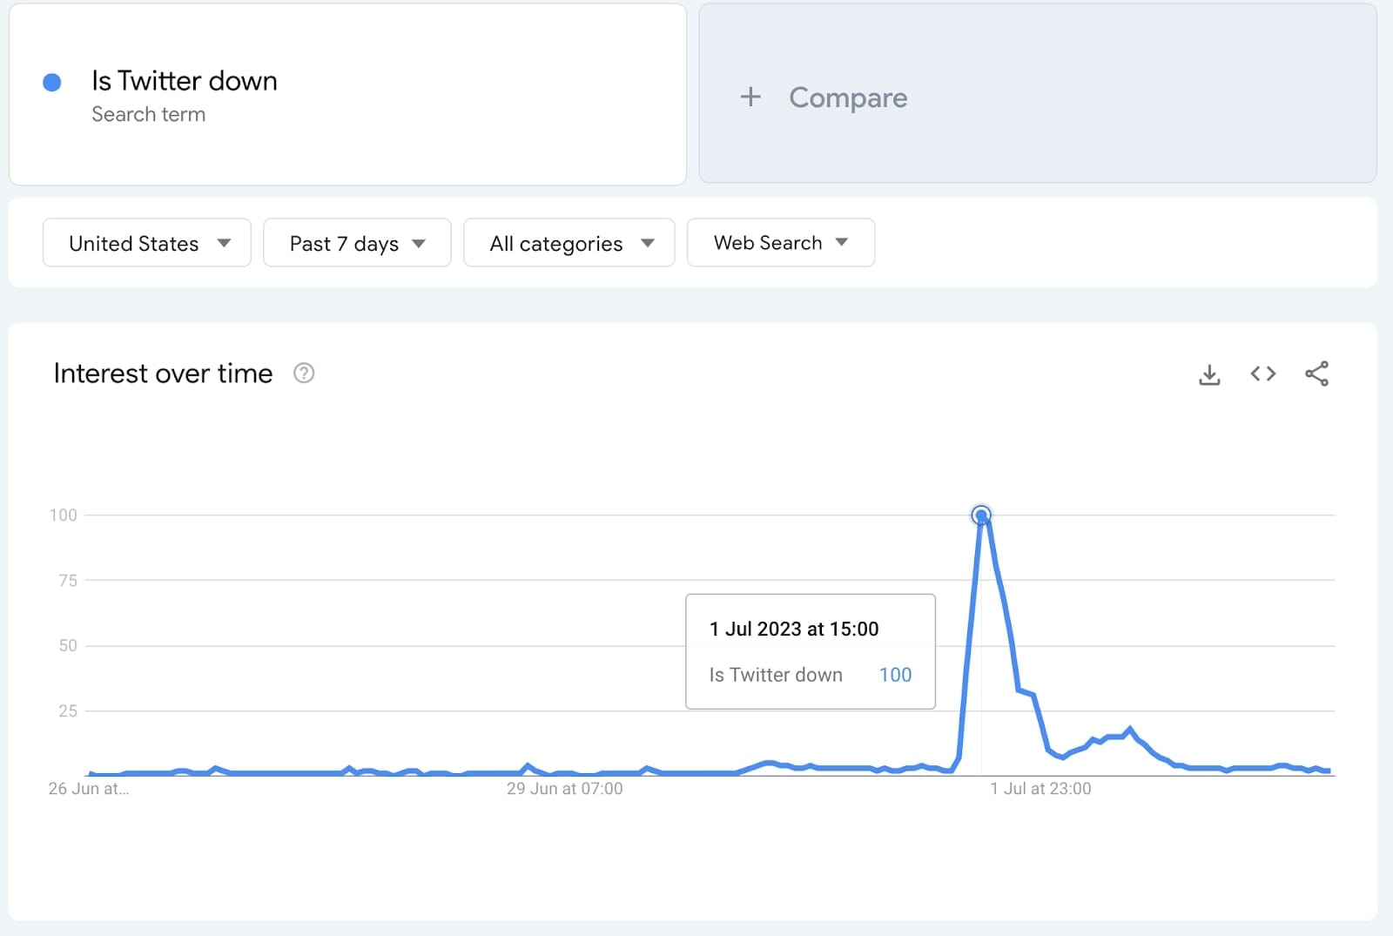
Task: Click the embed code icon
Action: point(1262,374)
